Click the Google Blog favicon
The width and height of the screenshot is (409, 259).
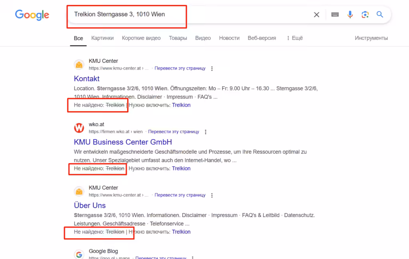tap(79, 254)
